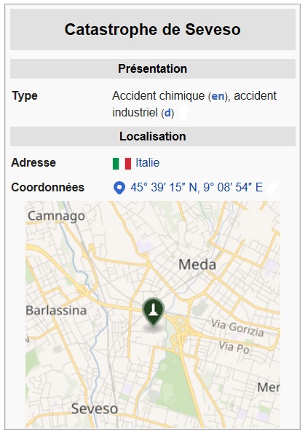The height and width of the screenshot is (433, 305).
Task: Click the Localisation section header
Action: tap(153, 136)
